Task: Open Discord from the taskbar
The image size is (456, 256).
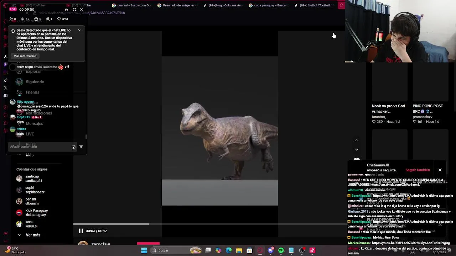Action: pyautogui.click(x=270, y=250)
